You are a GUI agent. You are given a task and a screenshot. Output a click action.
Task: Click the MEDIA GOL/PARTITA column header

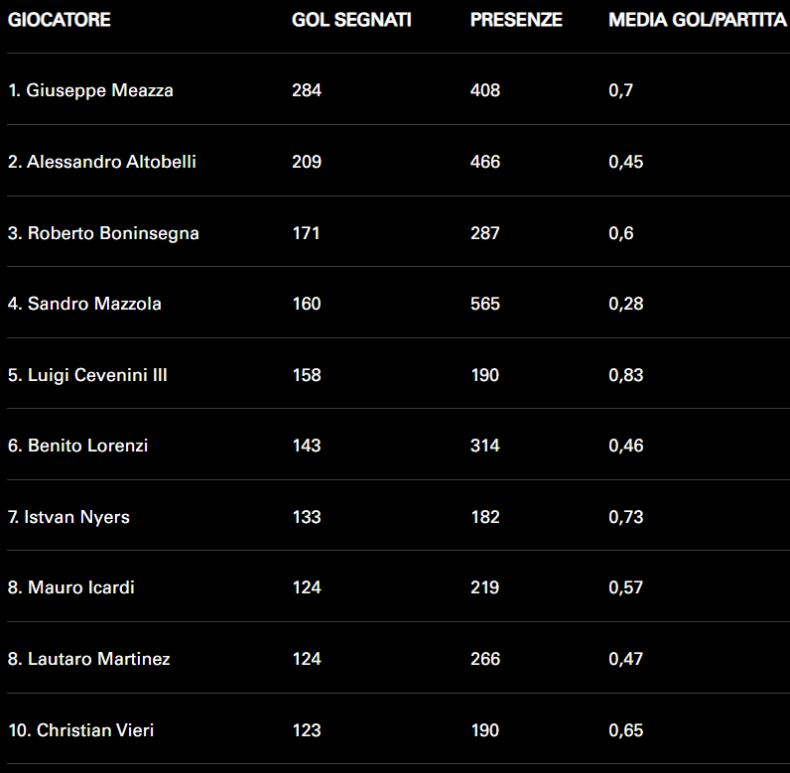[697, 20]
